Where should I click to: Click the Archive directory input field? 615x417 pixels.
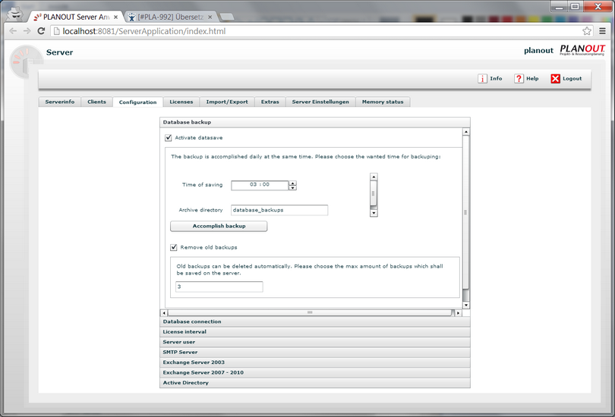coord(279,210)
